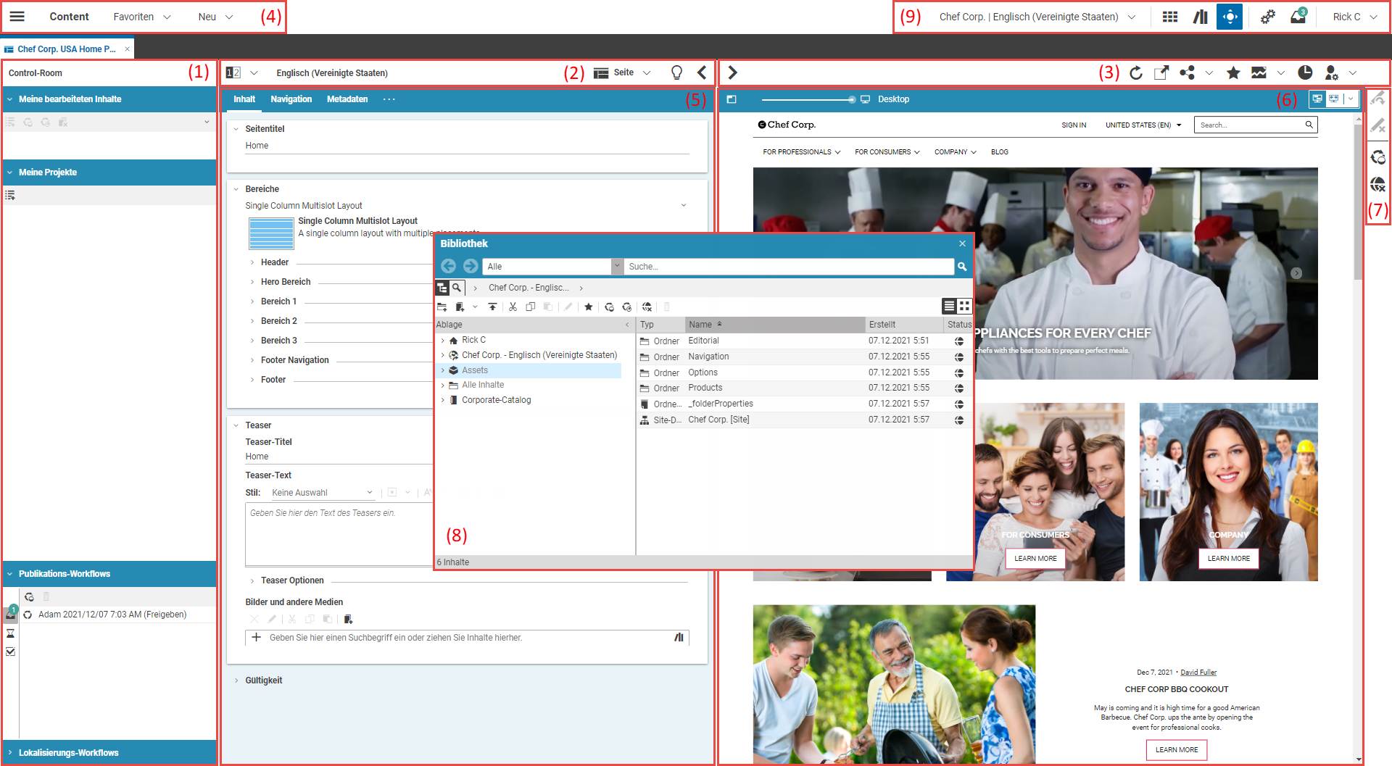The height and width of the screenshot is (766, 1392).
Task: Click the cut scissors icon in Bibliothek
Action: [513, 307]
